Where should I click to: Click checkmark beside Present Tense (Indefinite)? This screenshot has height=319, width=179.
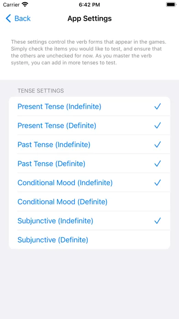(158, 106)
